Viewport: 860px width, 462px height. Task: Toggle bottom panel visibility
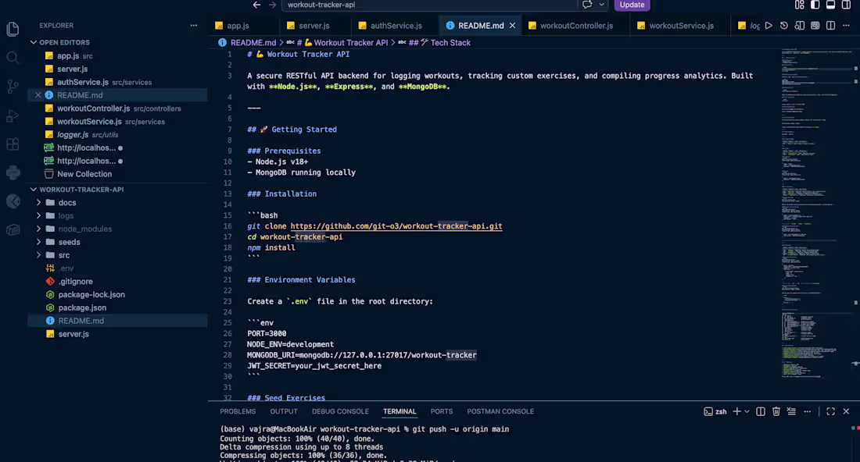830,5
